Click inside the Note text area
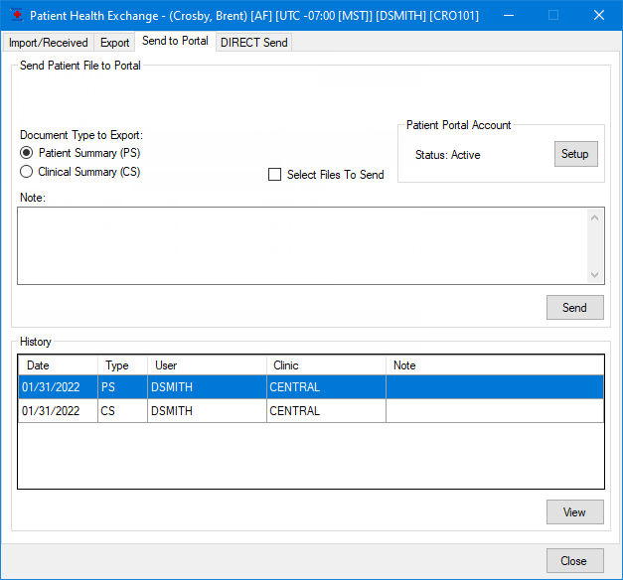Viewport: 623px width, 580px height. (303, 245)
